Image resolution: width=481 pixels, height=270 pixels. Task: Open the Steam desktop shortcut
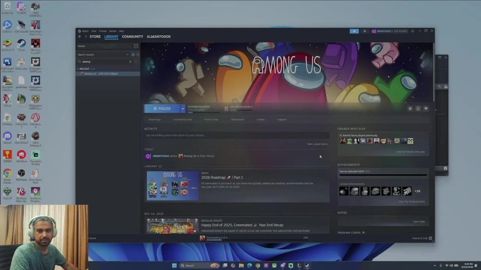point(21,45)
